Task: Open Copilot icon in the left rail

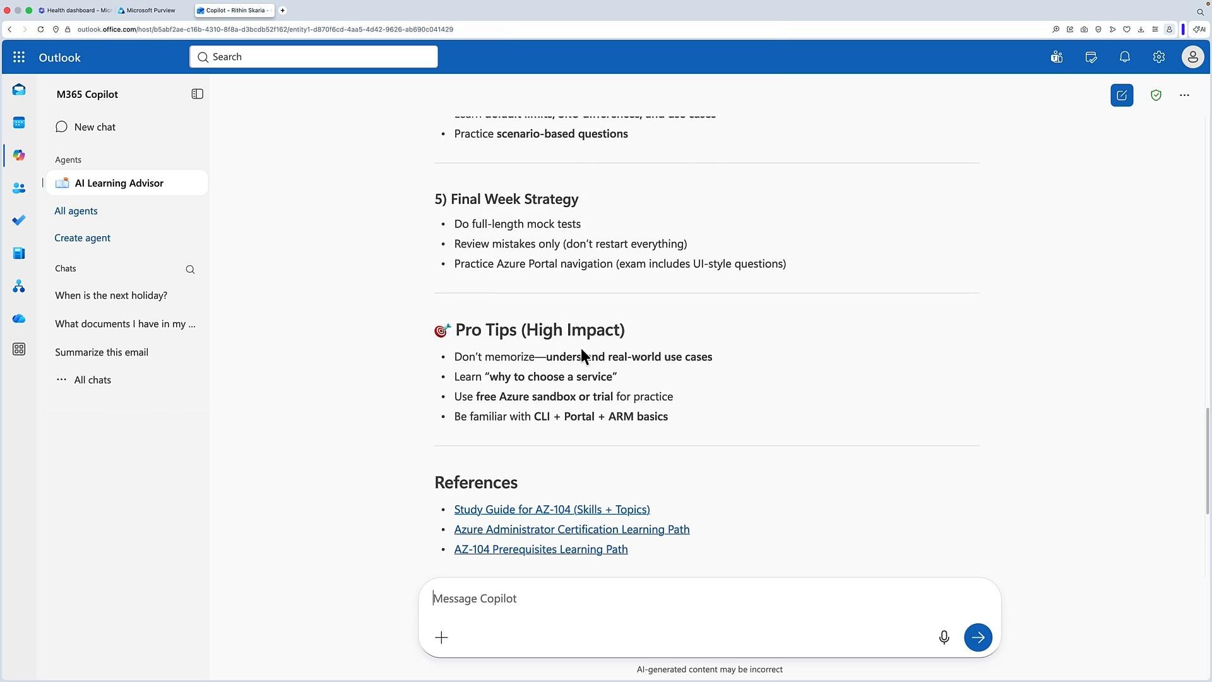Action: (x=19, y=155)
